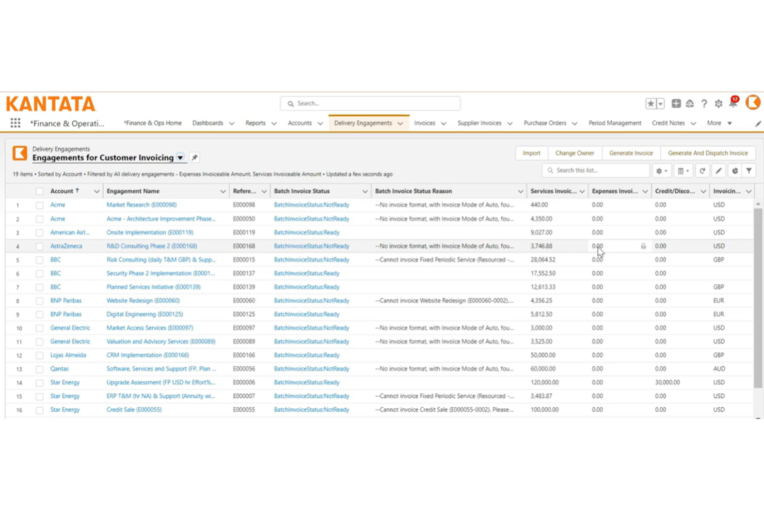Image resolution: width=764 pixels, height=510 pixels.
Task: Expand the Dashboards tab chevron
Action: coord(231,123)
